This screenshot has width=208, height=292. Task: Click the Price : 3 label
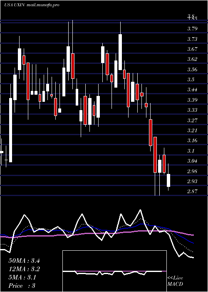(22, 285)
